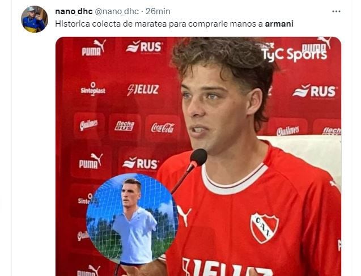This screenshot has width=361, height=276.
Task: Open nano_dhc's profile avatar picture
Action: click(x=35, y=19)
